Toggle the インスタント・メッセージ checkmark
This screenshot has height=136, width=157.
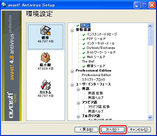tap(84, 35)
